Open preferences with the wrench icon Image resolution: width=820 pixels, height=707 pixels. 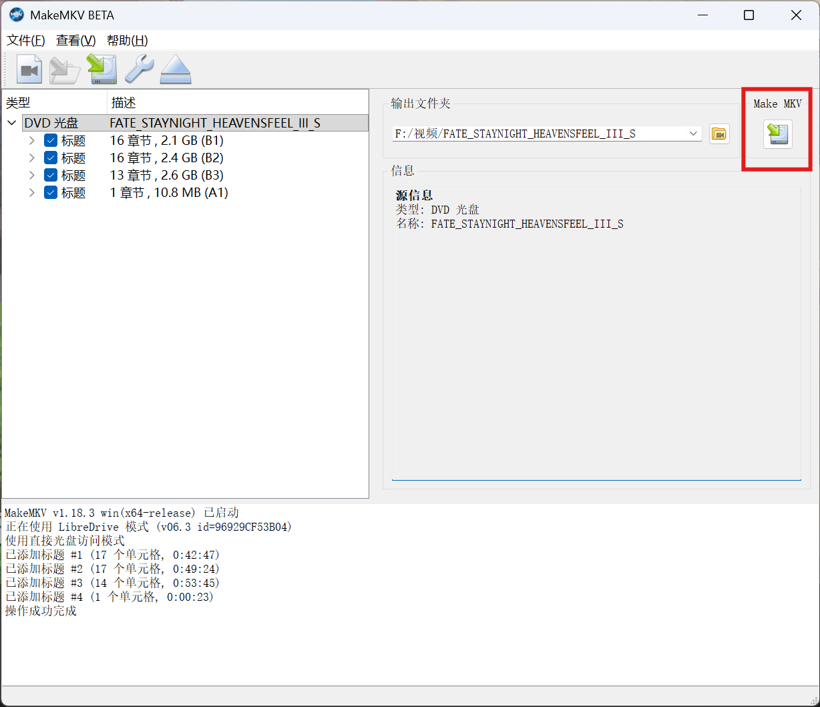click(139, 69)
